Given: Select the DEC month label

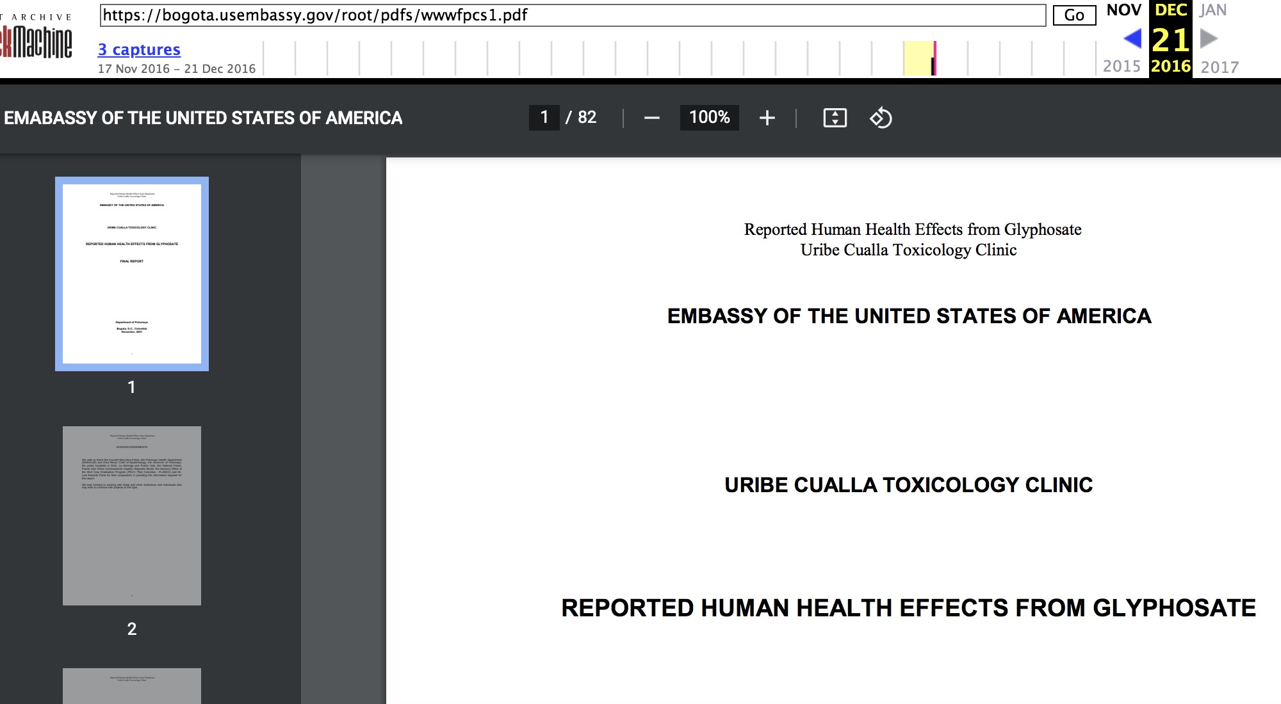Looking at the screenshot, I should click(1171, 10).
